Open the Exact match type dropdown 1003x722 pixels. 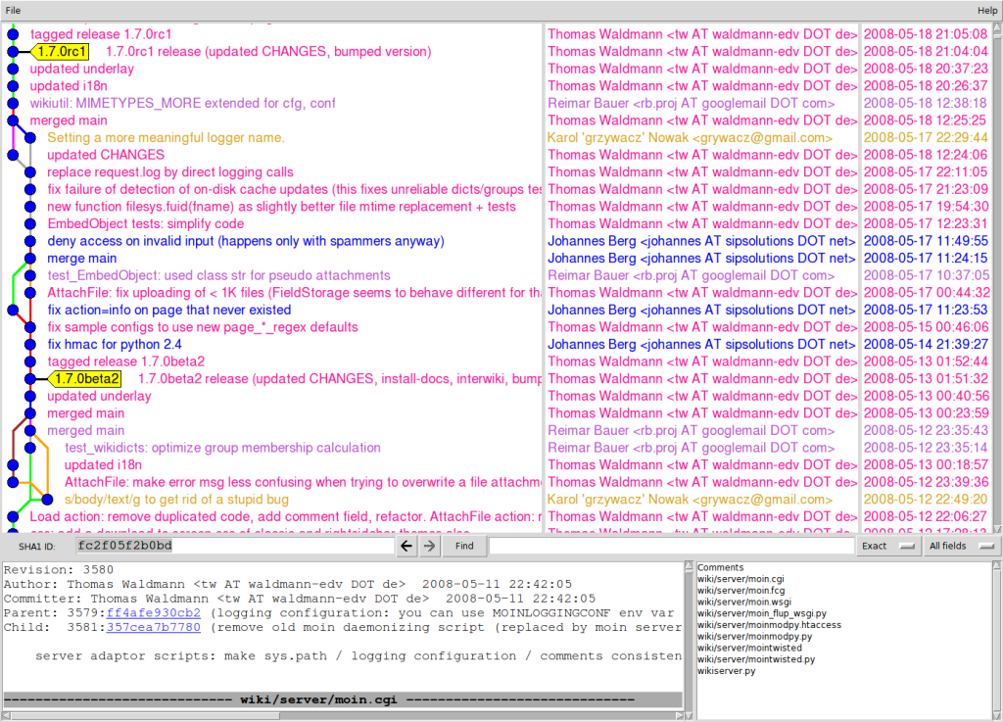point(888,546)
